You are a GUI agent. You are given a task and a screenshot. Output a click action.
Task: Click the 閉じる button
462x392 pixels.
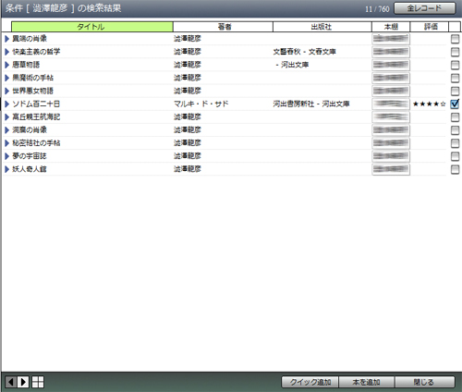425,382
